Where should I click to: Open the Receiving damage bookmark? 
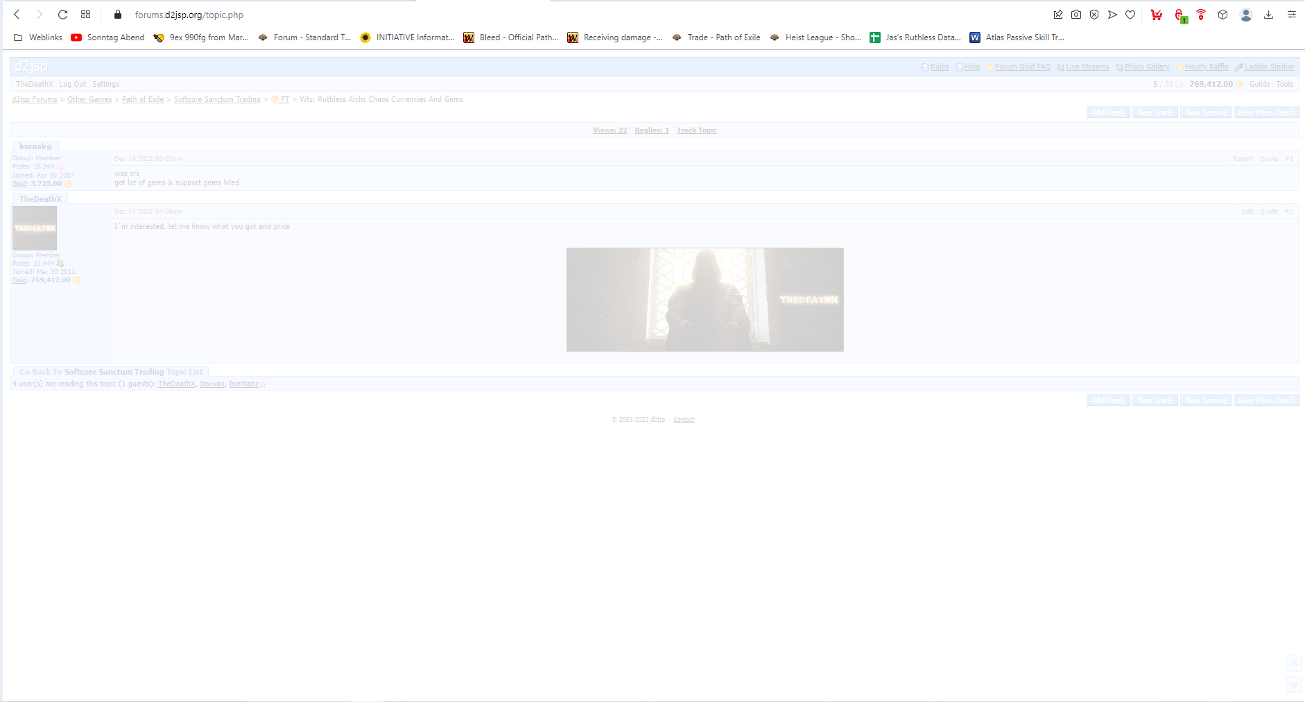pyautogui.click(x=615, y=37)
